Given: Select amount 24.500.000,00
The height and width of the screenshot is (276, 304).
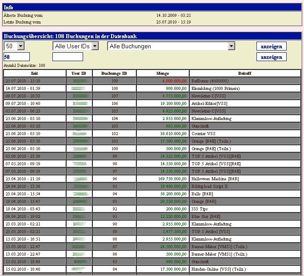Looking at the screenshot, I should (x=173, y=247).
